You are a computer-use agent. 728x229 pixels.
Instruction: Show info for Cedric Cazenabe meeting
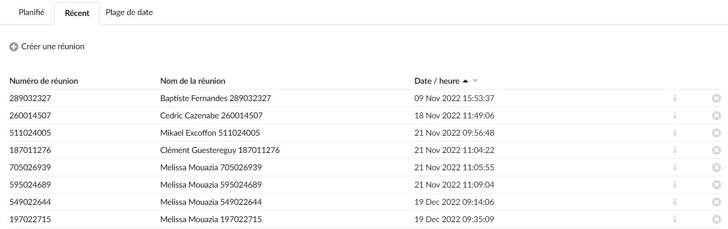(675, 115)
